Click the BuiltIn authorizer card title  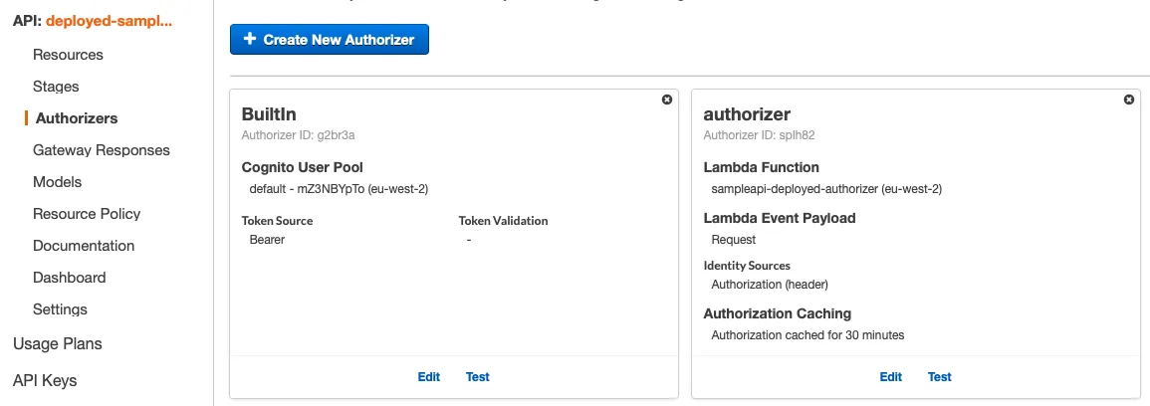[x=269, y=114]
